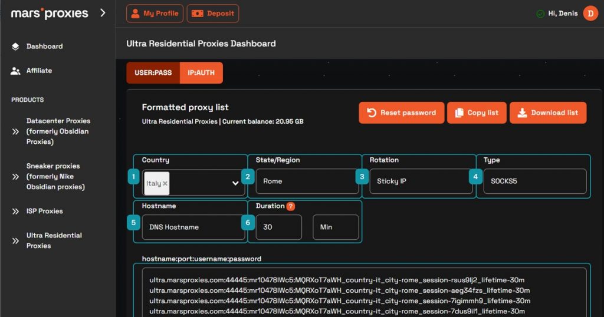Viewport: 604px width, 317px height.
Task: Click the green verified check icon
Action: (x=540, y=14)
